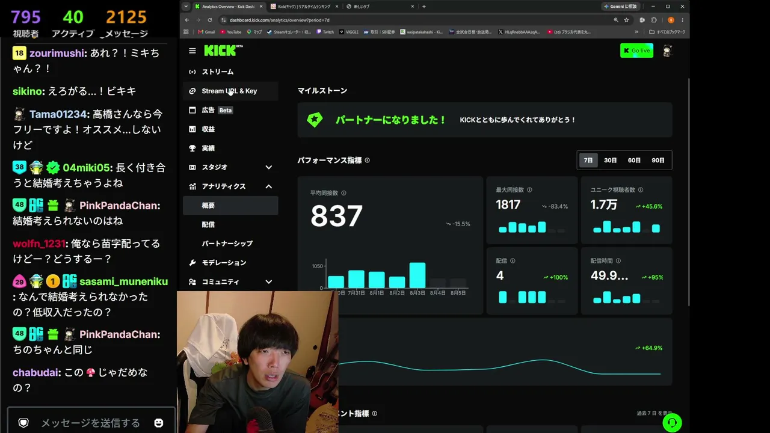Focus the chat message input field
The image size is (770, 433).
pyautogui.click(x=90, y=423)
